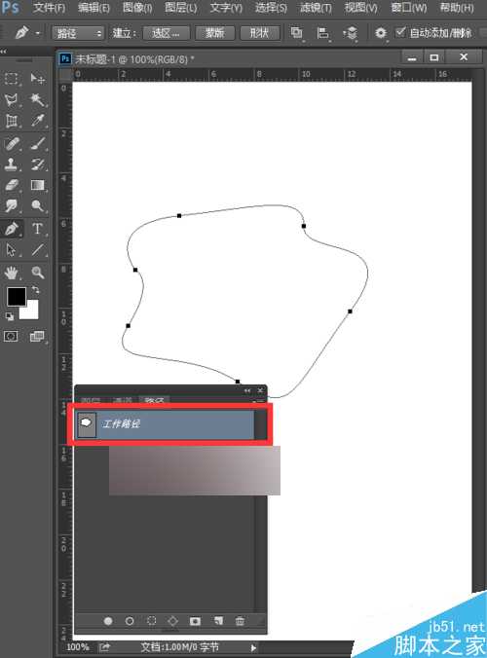
Task: Open the pen tool preset picker arrow
Action: pyautogui.click(x=38, y=33)
